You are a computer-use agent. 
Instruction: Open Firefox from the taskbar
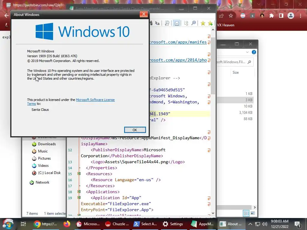click(x=67, y=224)
